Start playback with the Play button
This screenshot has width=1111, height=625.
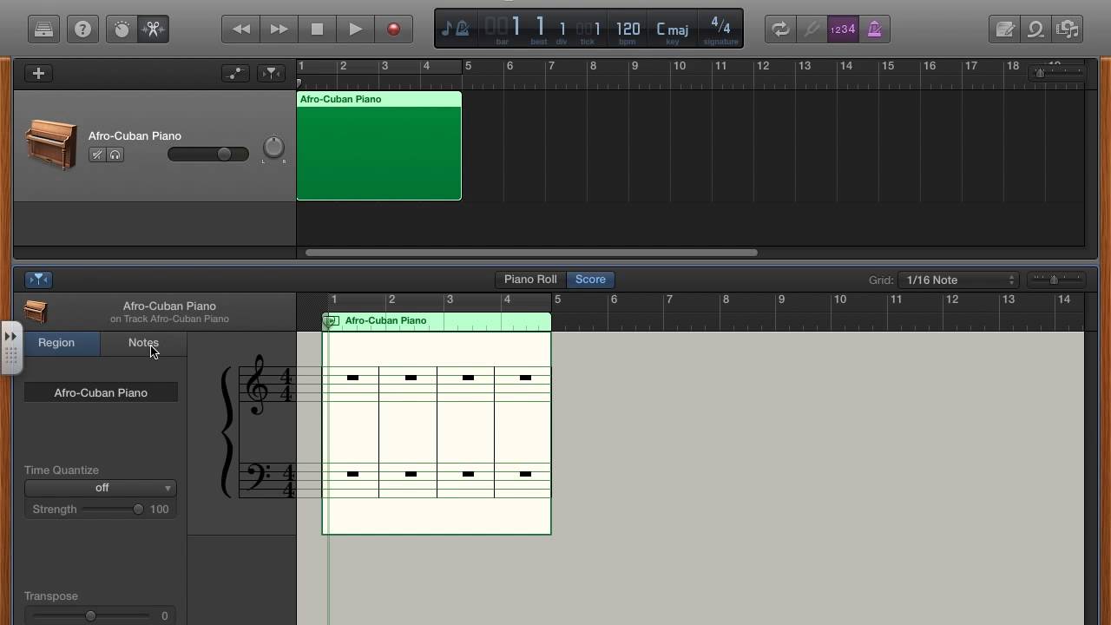click(x=355, y=30)
